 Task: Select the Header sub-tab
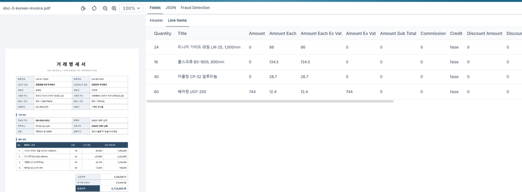[156, 20]
